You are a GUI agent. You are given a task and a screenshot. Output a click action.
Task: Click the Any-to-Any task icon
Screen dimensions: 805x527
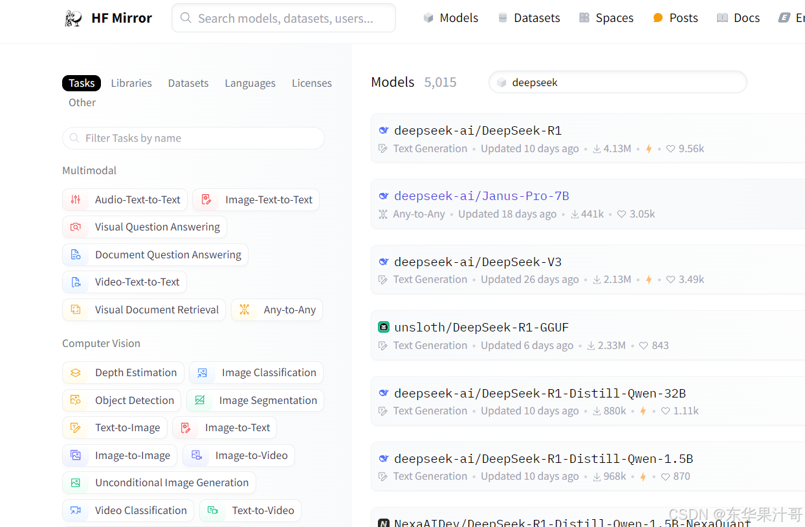click(245, 309)
